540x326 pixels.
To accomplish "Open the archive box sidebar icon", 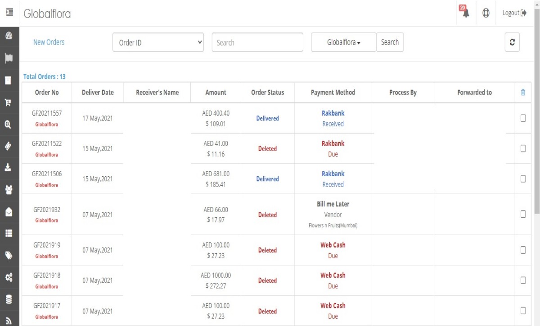I will (x=8, y=80).
